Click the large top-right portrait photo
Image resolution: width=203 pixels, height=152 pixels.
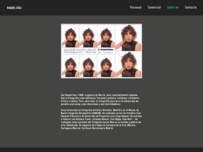[x=128, y=38]
